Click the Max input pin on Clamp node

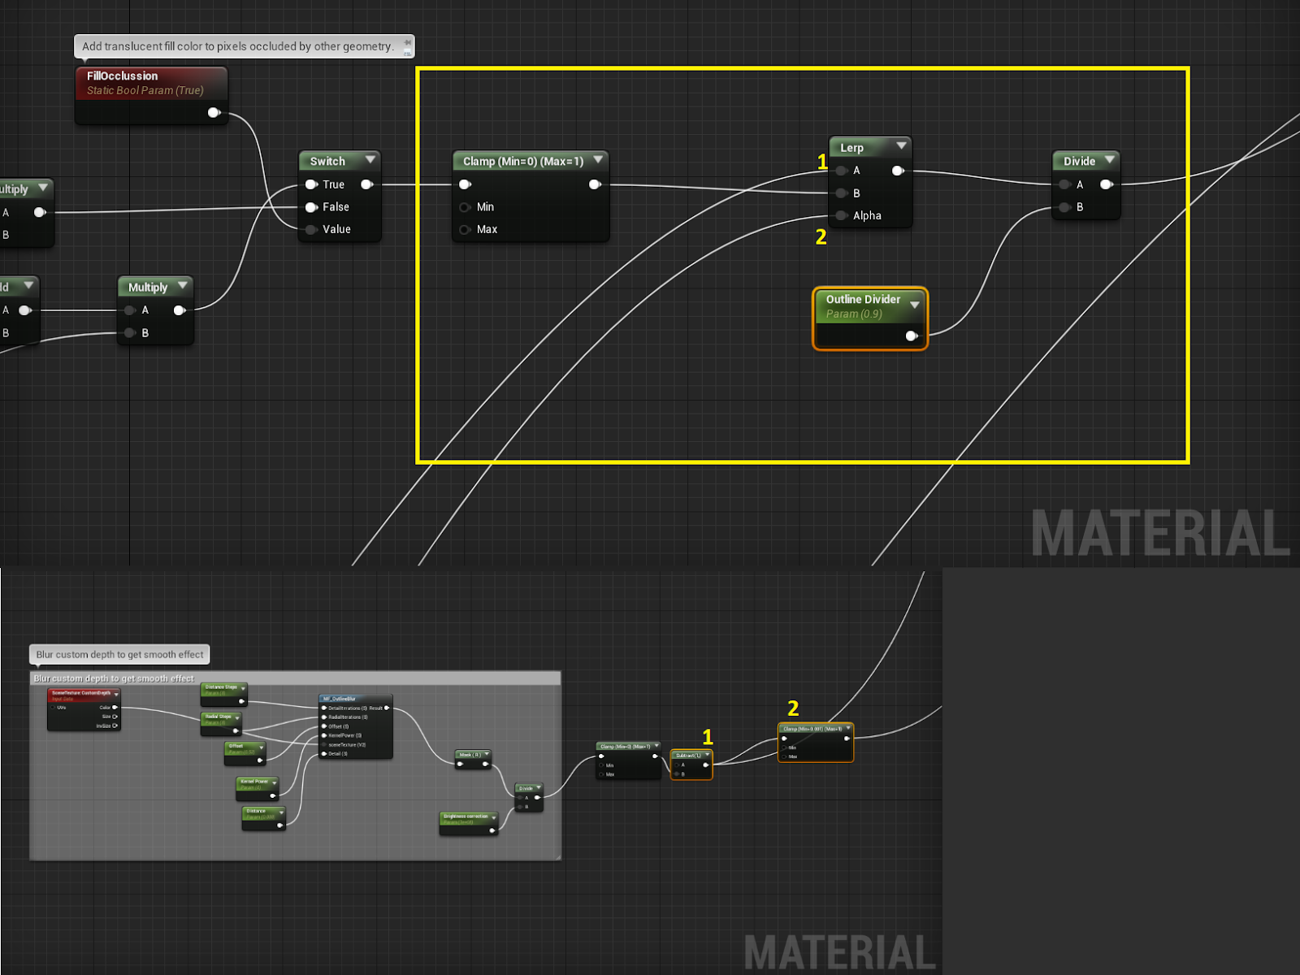[x=463, y=229]
